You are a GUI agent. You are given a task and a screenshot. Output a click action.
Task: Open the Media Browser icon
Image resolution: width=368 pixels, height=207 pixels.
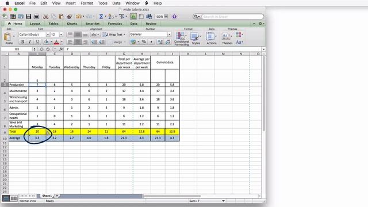pos(149,16)
